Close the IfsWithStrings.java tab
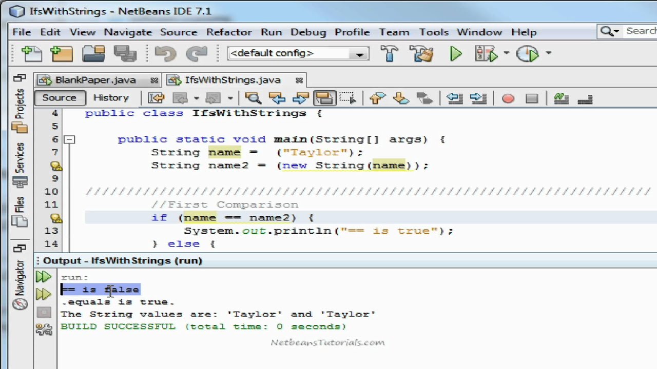Screen dimensions: 657x369 (x=299, y=80)
